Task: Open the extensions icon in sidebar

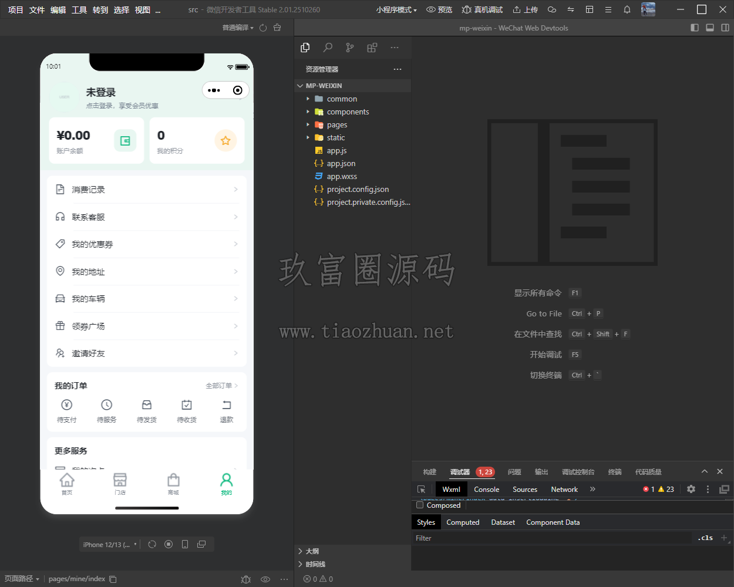Action: [x=372, y=48]
